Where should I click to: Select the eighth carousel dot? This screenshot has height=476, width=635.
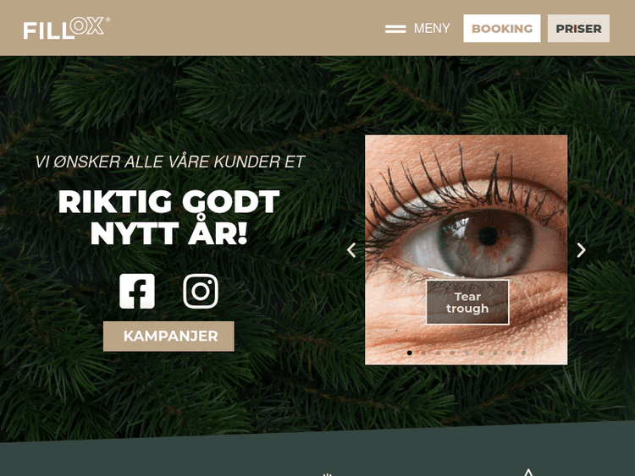point(510,353)
